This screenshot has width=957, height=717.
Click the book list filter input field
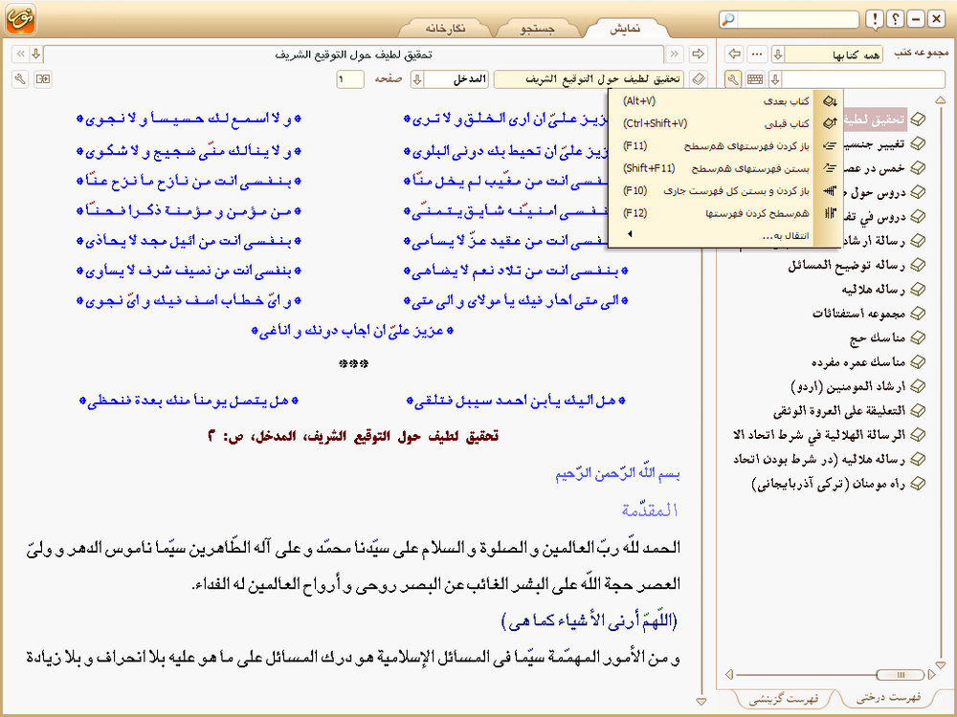click(863, 79)
